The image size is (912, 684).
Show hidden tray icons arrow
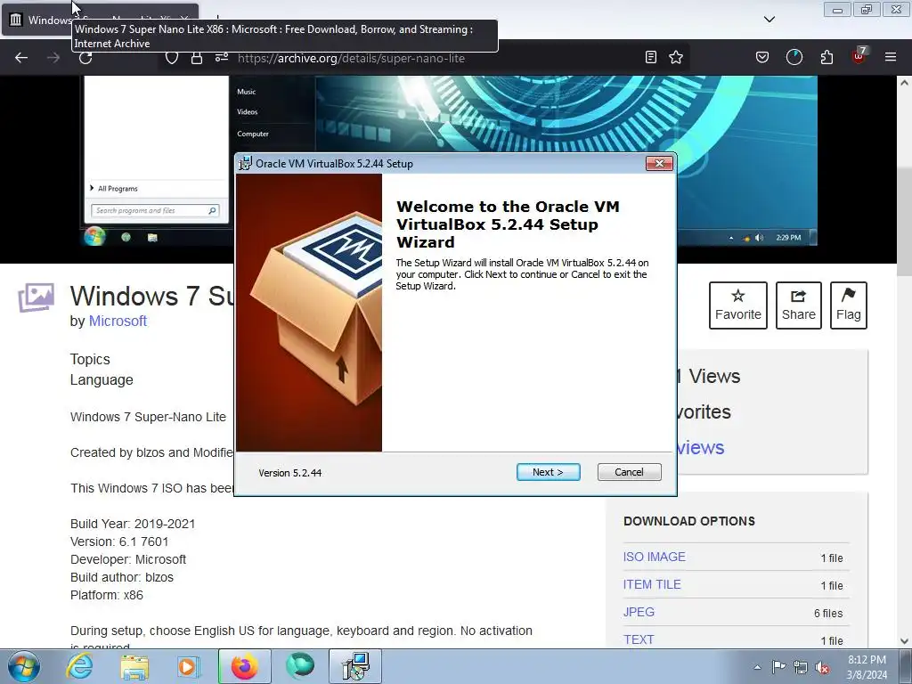click(757, 667)
